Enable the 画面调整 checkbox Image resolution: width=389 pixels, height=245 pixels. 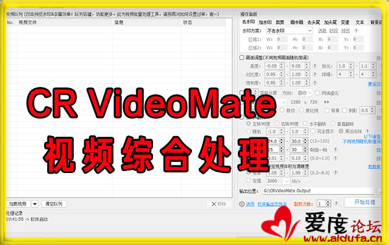click(x=242, y=58)
